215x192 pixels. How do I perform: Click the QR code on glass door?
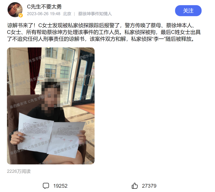[x=82, y=70]
